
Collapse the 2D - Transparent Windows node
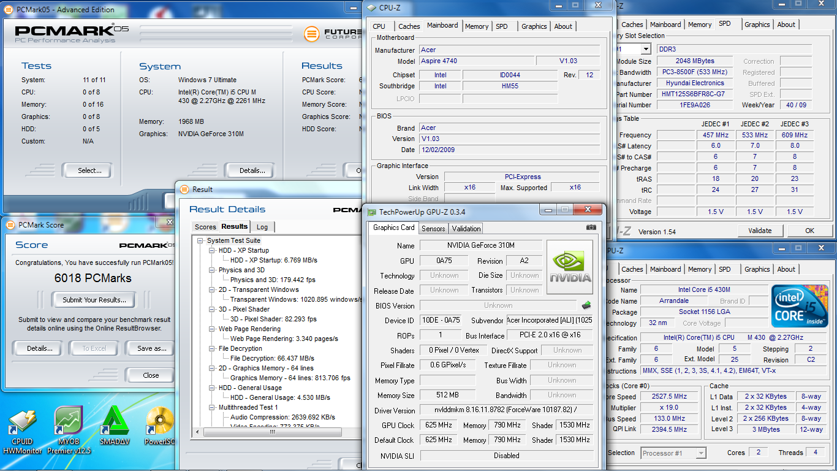212,290
